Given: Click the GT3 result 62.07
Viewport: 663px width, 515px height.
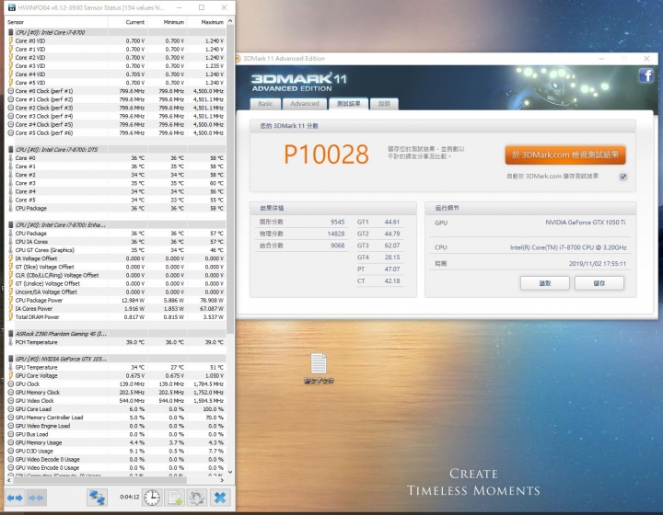Looking at the screenshot, I should pyautogui.click(x=392, y=246).
